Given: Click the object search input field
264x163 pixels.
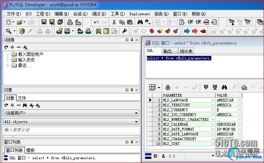Looking at the screenshot, I should [x=71, y=130].
